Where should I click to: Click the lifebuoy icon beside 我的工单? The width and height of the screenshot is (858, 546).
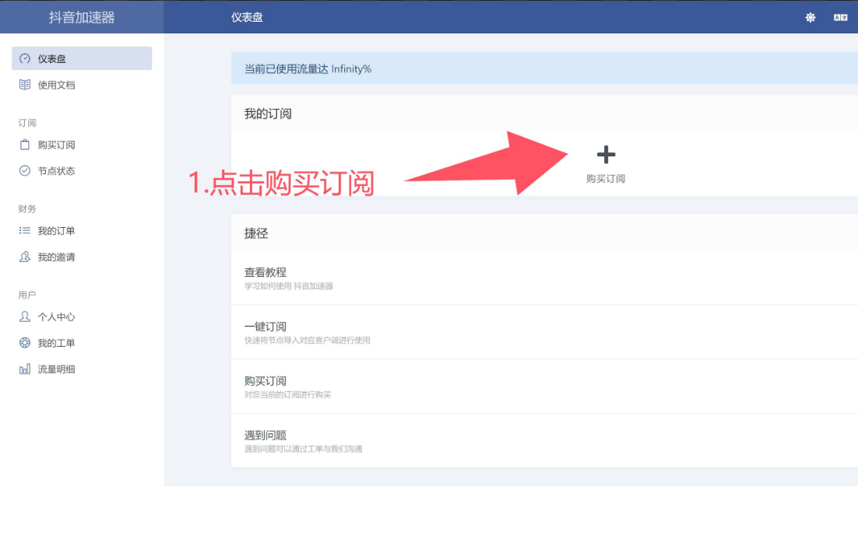pyautogui.click(x=25, y=343)
